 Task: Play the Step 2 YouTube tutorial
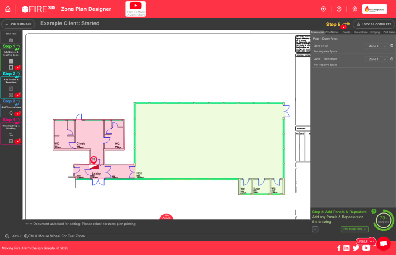click(17, 95)
